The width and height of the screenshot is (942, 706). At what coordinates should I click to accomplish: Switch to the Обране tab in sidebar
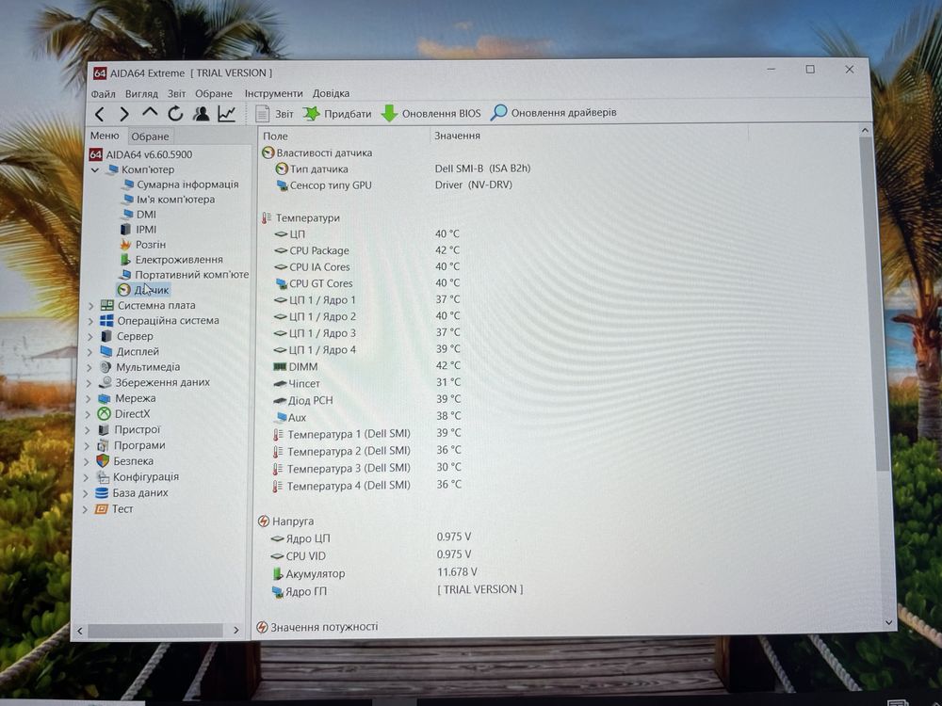click(150, 136)
